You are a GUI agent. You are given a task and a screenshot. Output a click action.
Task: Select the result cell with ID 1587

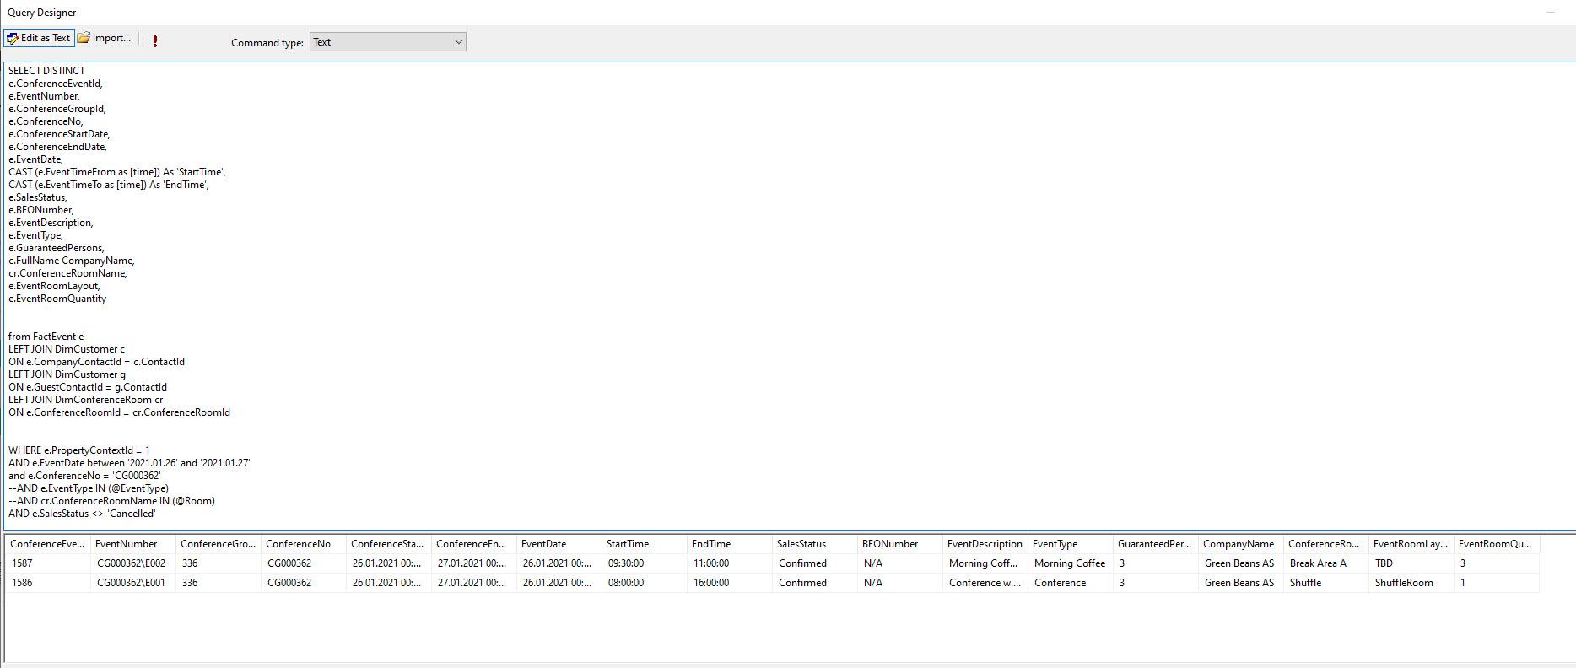point(48,563)
